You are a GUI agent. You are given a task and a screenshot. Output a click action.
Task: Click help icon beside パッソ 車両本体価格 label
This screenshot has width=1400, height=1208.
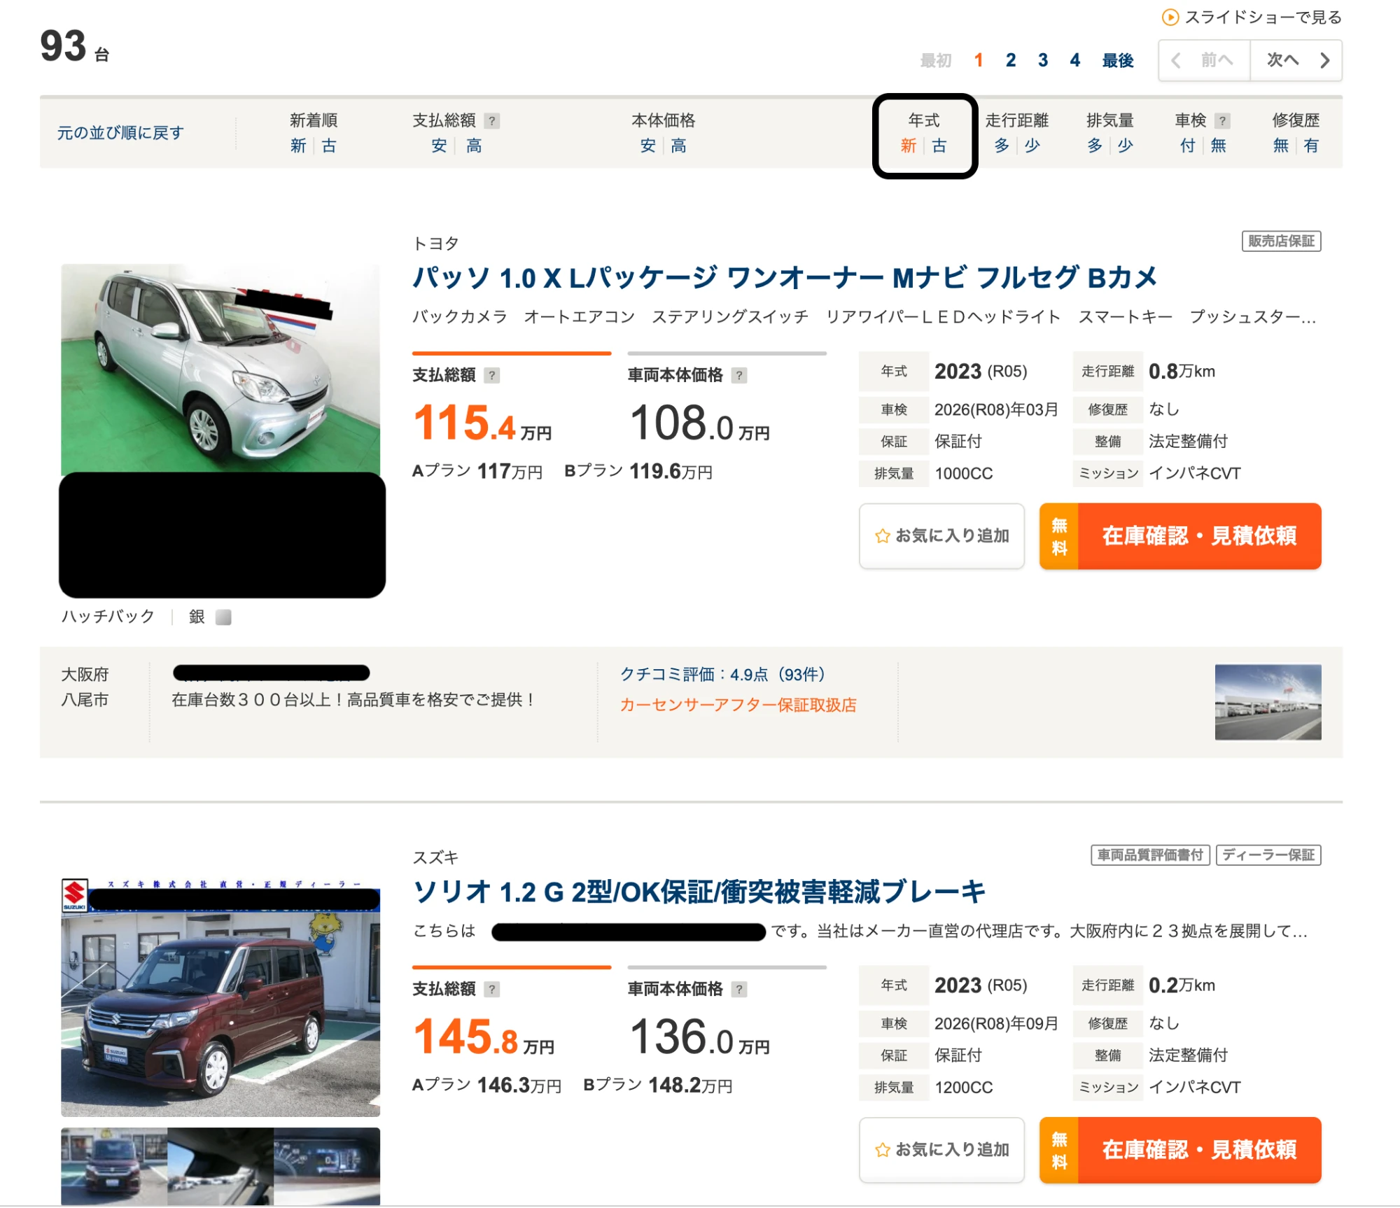click(738, 376)
